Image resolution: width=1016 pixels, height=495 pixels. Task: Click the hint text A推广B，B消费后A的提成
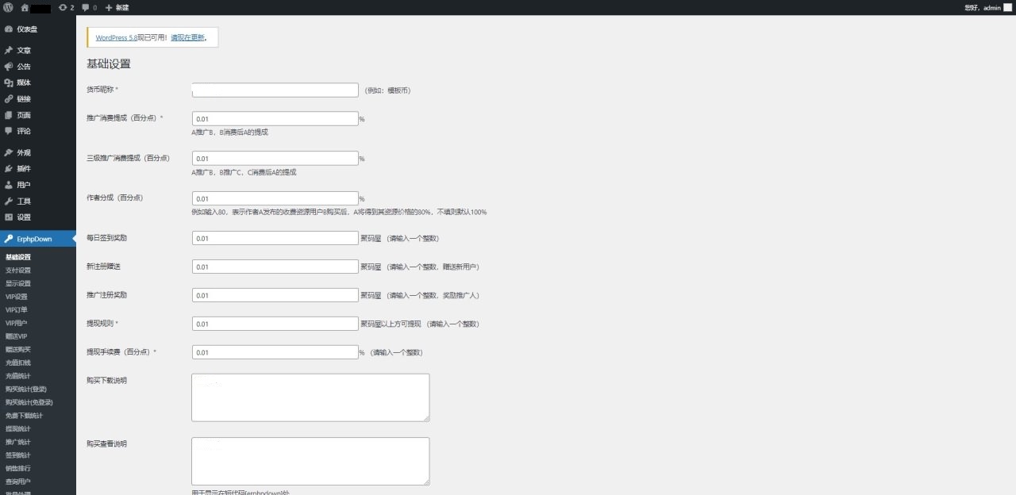pos(230,132)
